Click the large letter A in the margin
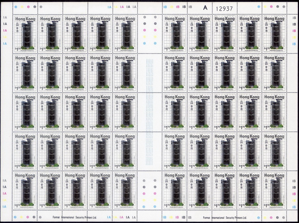 coord(205,8)
